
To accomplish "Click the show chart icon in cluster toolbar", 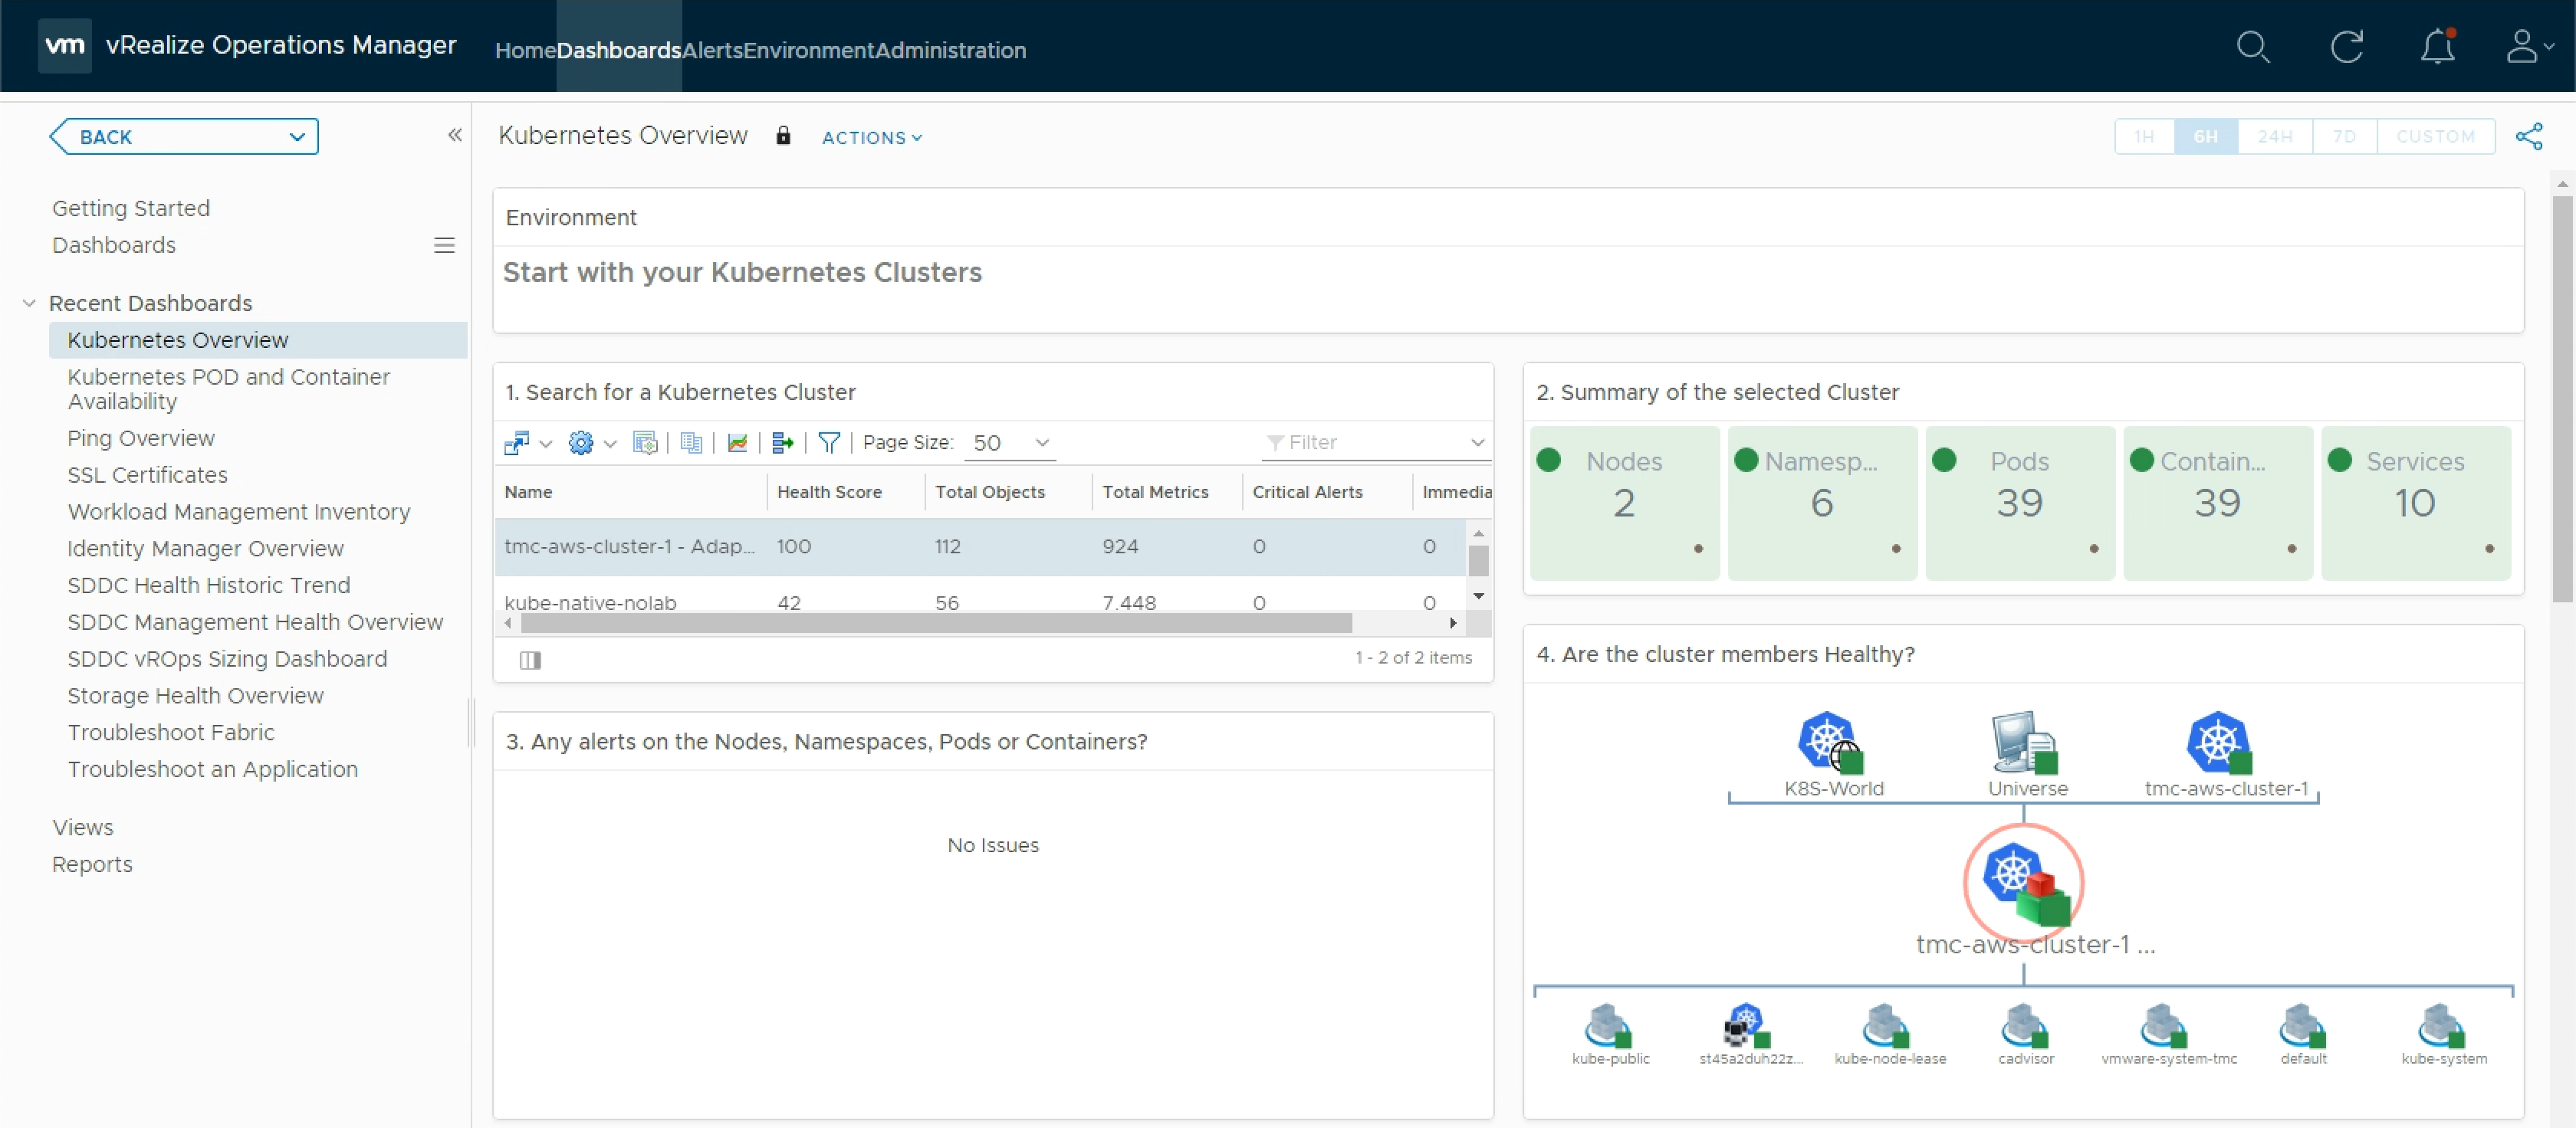I will pyautogui.click(x=737, y=443).
